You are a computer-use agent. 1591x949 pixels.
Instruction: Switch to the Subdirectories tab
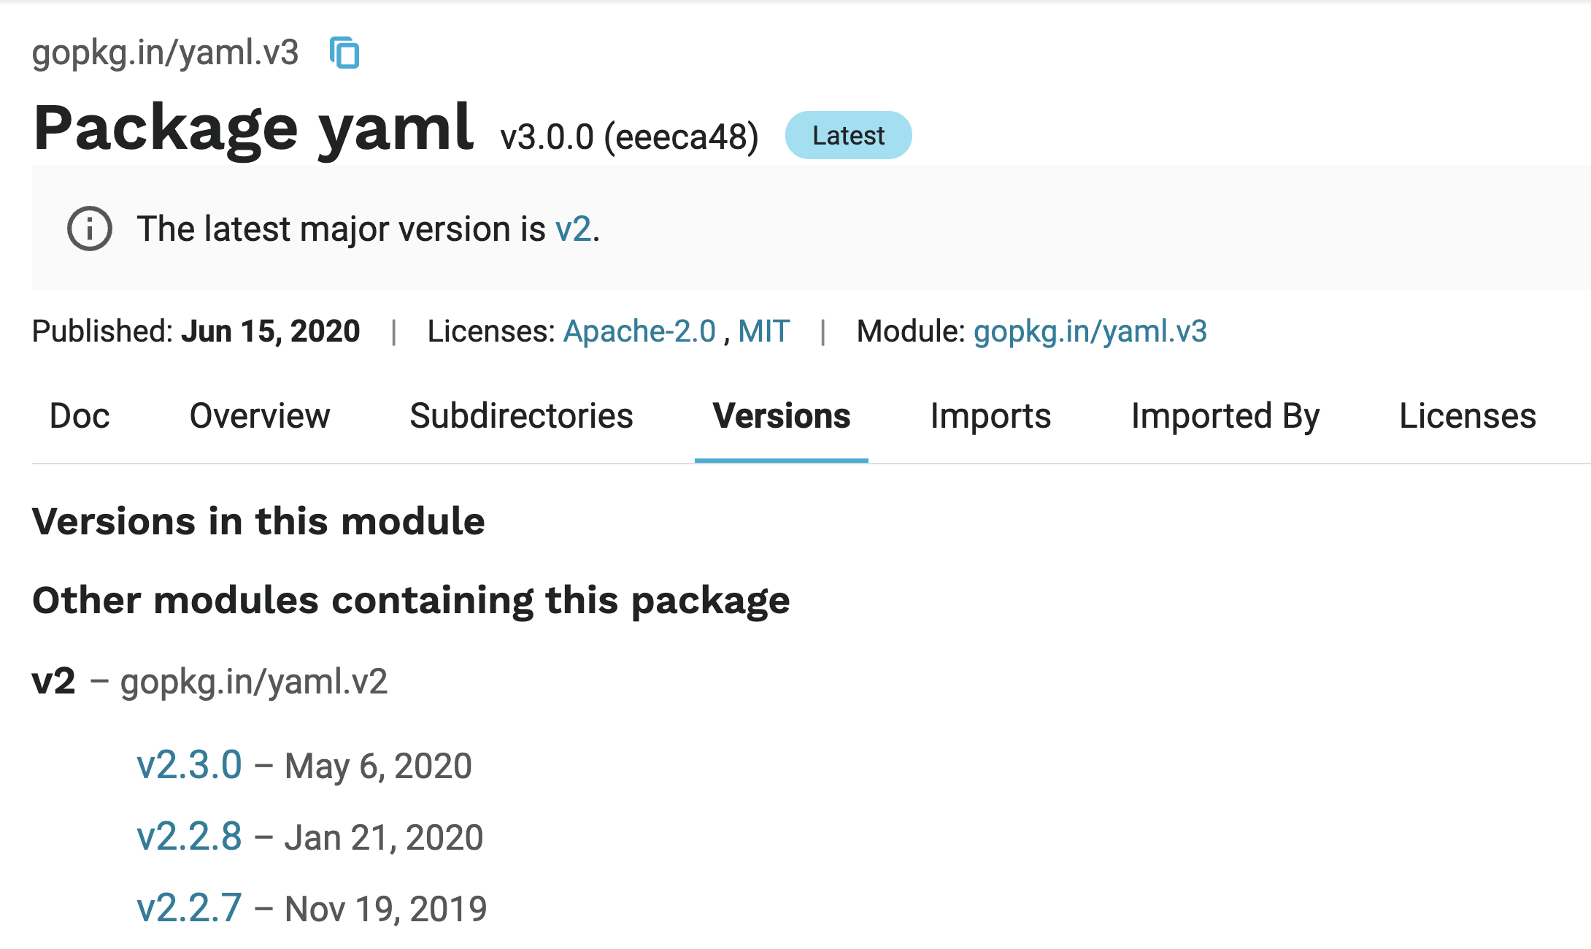(521, 416)
